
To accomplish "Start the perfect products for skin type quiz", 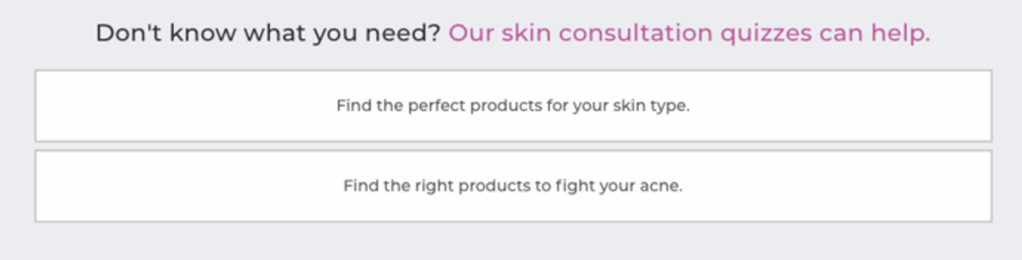I will pos(513,106).
